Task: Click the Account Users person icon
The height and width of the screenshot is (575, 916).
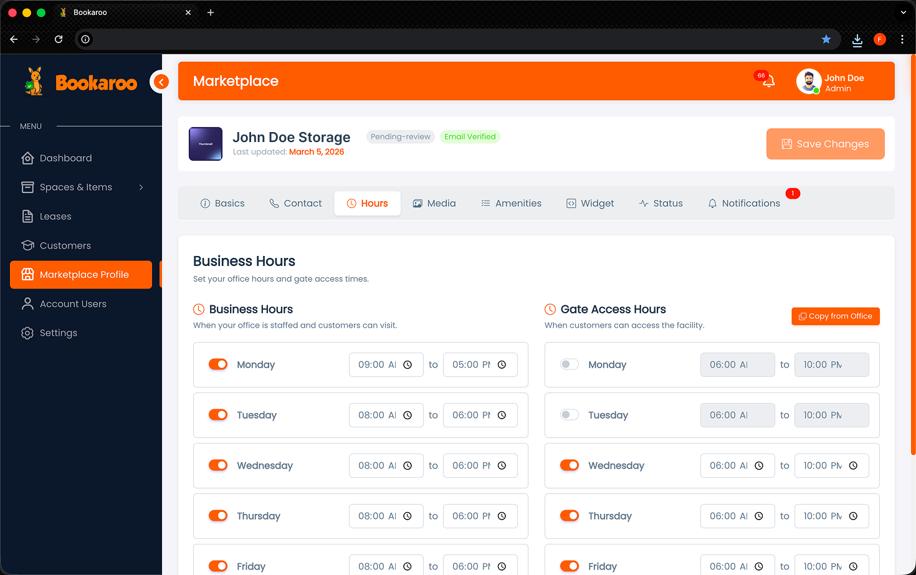Action: [x=27, y=303]
